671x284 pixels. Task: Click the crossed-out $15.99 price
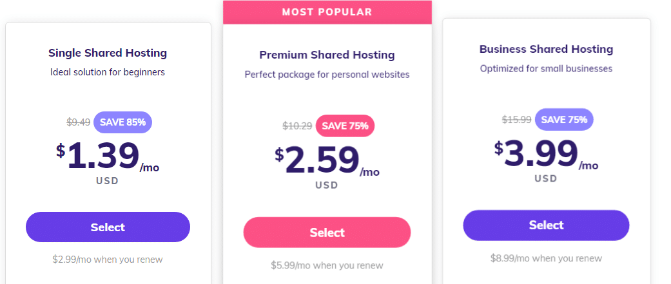pyautogui.click(x=516, y=120)
